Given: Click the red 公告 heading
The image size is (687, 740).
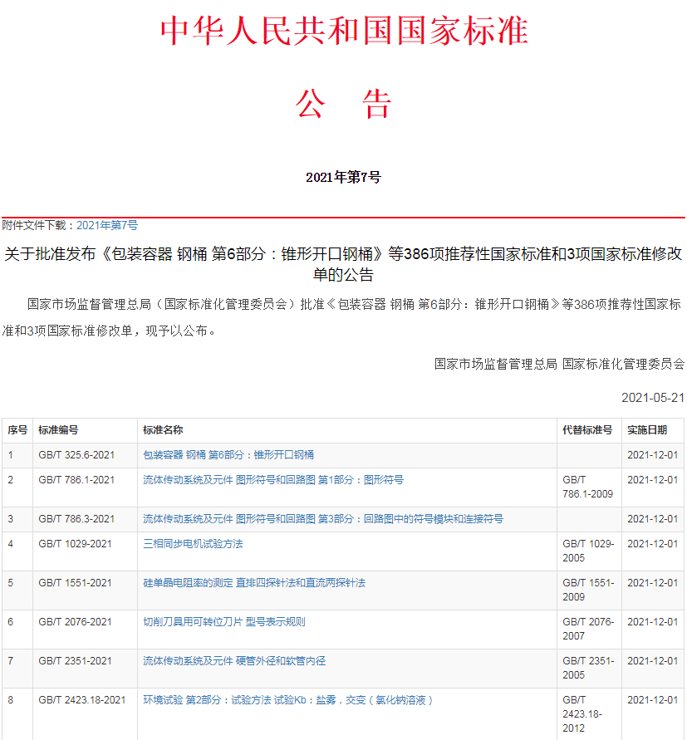Looking at the screenshot, I should (343, 104).
